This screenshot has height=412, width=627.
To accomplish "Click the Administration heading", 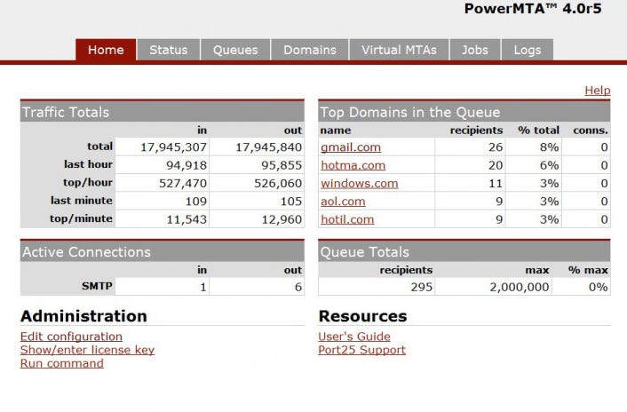I will 84,316.
